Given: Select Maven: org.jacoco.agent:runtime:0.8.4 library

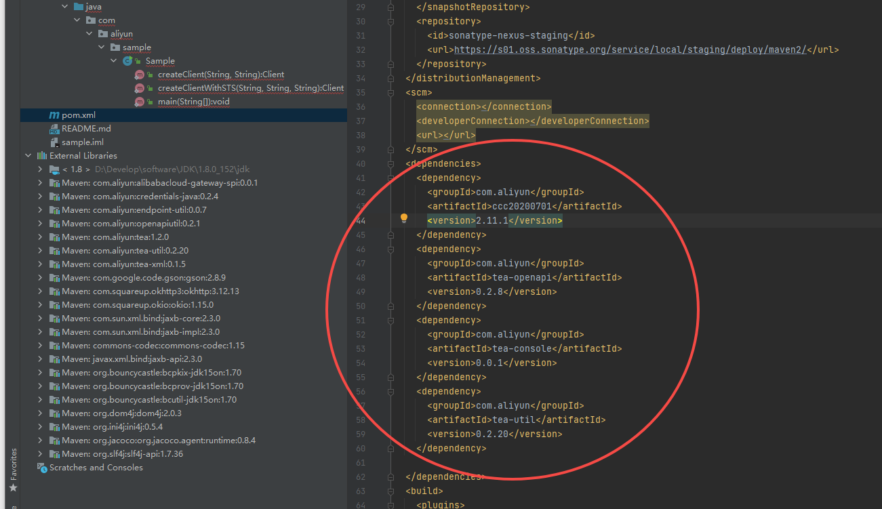Looking at the screenshot, I should click(x=159, y=441).
